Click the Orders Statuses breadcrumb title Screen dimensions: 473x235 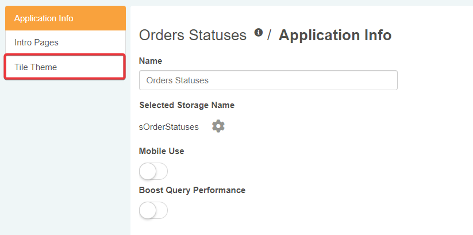[x=193, y=36]
